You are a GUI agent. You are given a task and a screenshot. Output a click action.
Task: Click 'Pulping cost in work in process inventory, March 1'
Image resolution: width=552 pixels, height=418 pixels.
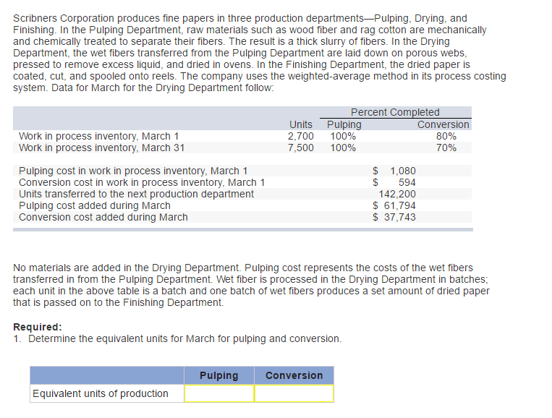click(133, 171)
